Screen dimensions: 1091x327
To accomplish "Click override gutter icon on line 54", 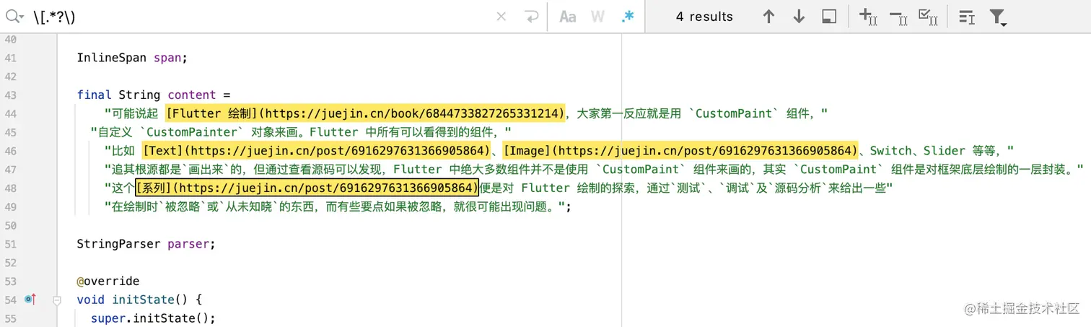I will pyautogui.click(x=30, y=300).
